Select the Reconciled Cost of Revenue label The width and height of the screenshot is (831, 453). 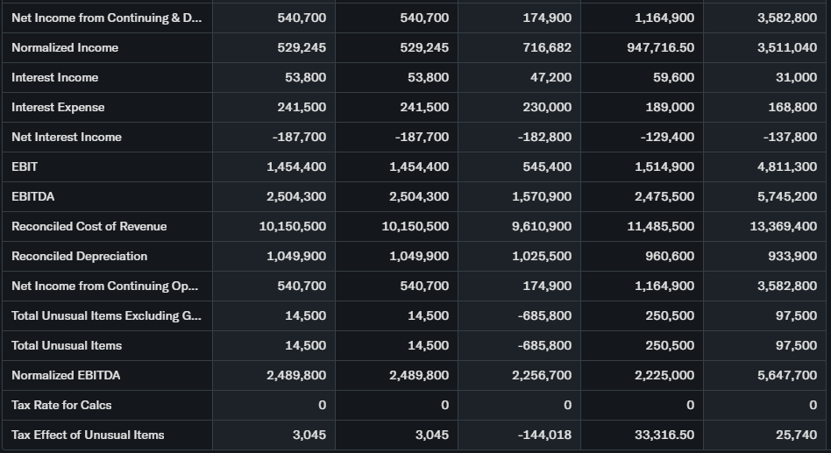point(89,226)
